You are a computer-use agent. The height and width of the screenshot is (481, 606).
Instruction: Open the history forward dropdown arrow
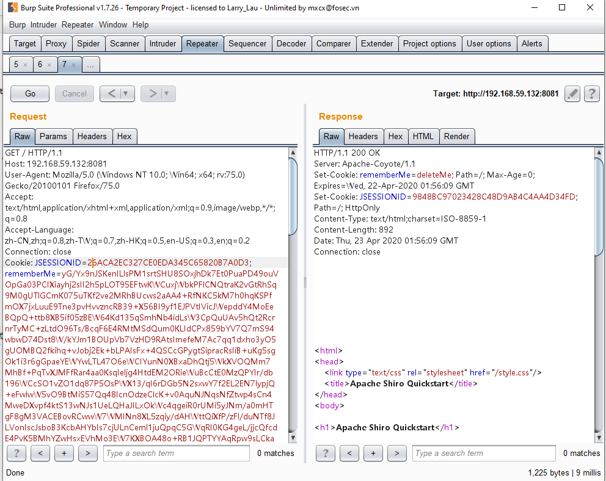[166, 93]
